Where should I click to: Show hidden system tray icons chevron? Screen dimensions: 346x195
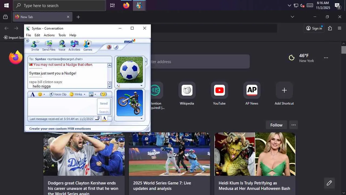(289, 5)
